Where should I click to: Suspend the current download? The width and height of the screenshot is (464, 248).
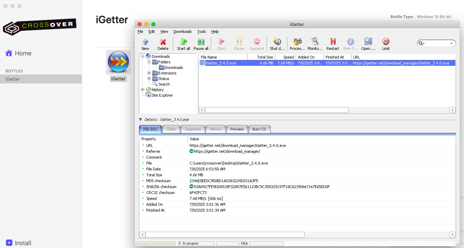click(x=257, y=43)
